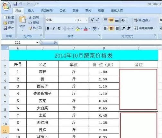The width and height of the screenshot is (162, 138).
Task: Open the 视图 ribbon tab
Action: [x=101, y=11]
